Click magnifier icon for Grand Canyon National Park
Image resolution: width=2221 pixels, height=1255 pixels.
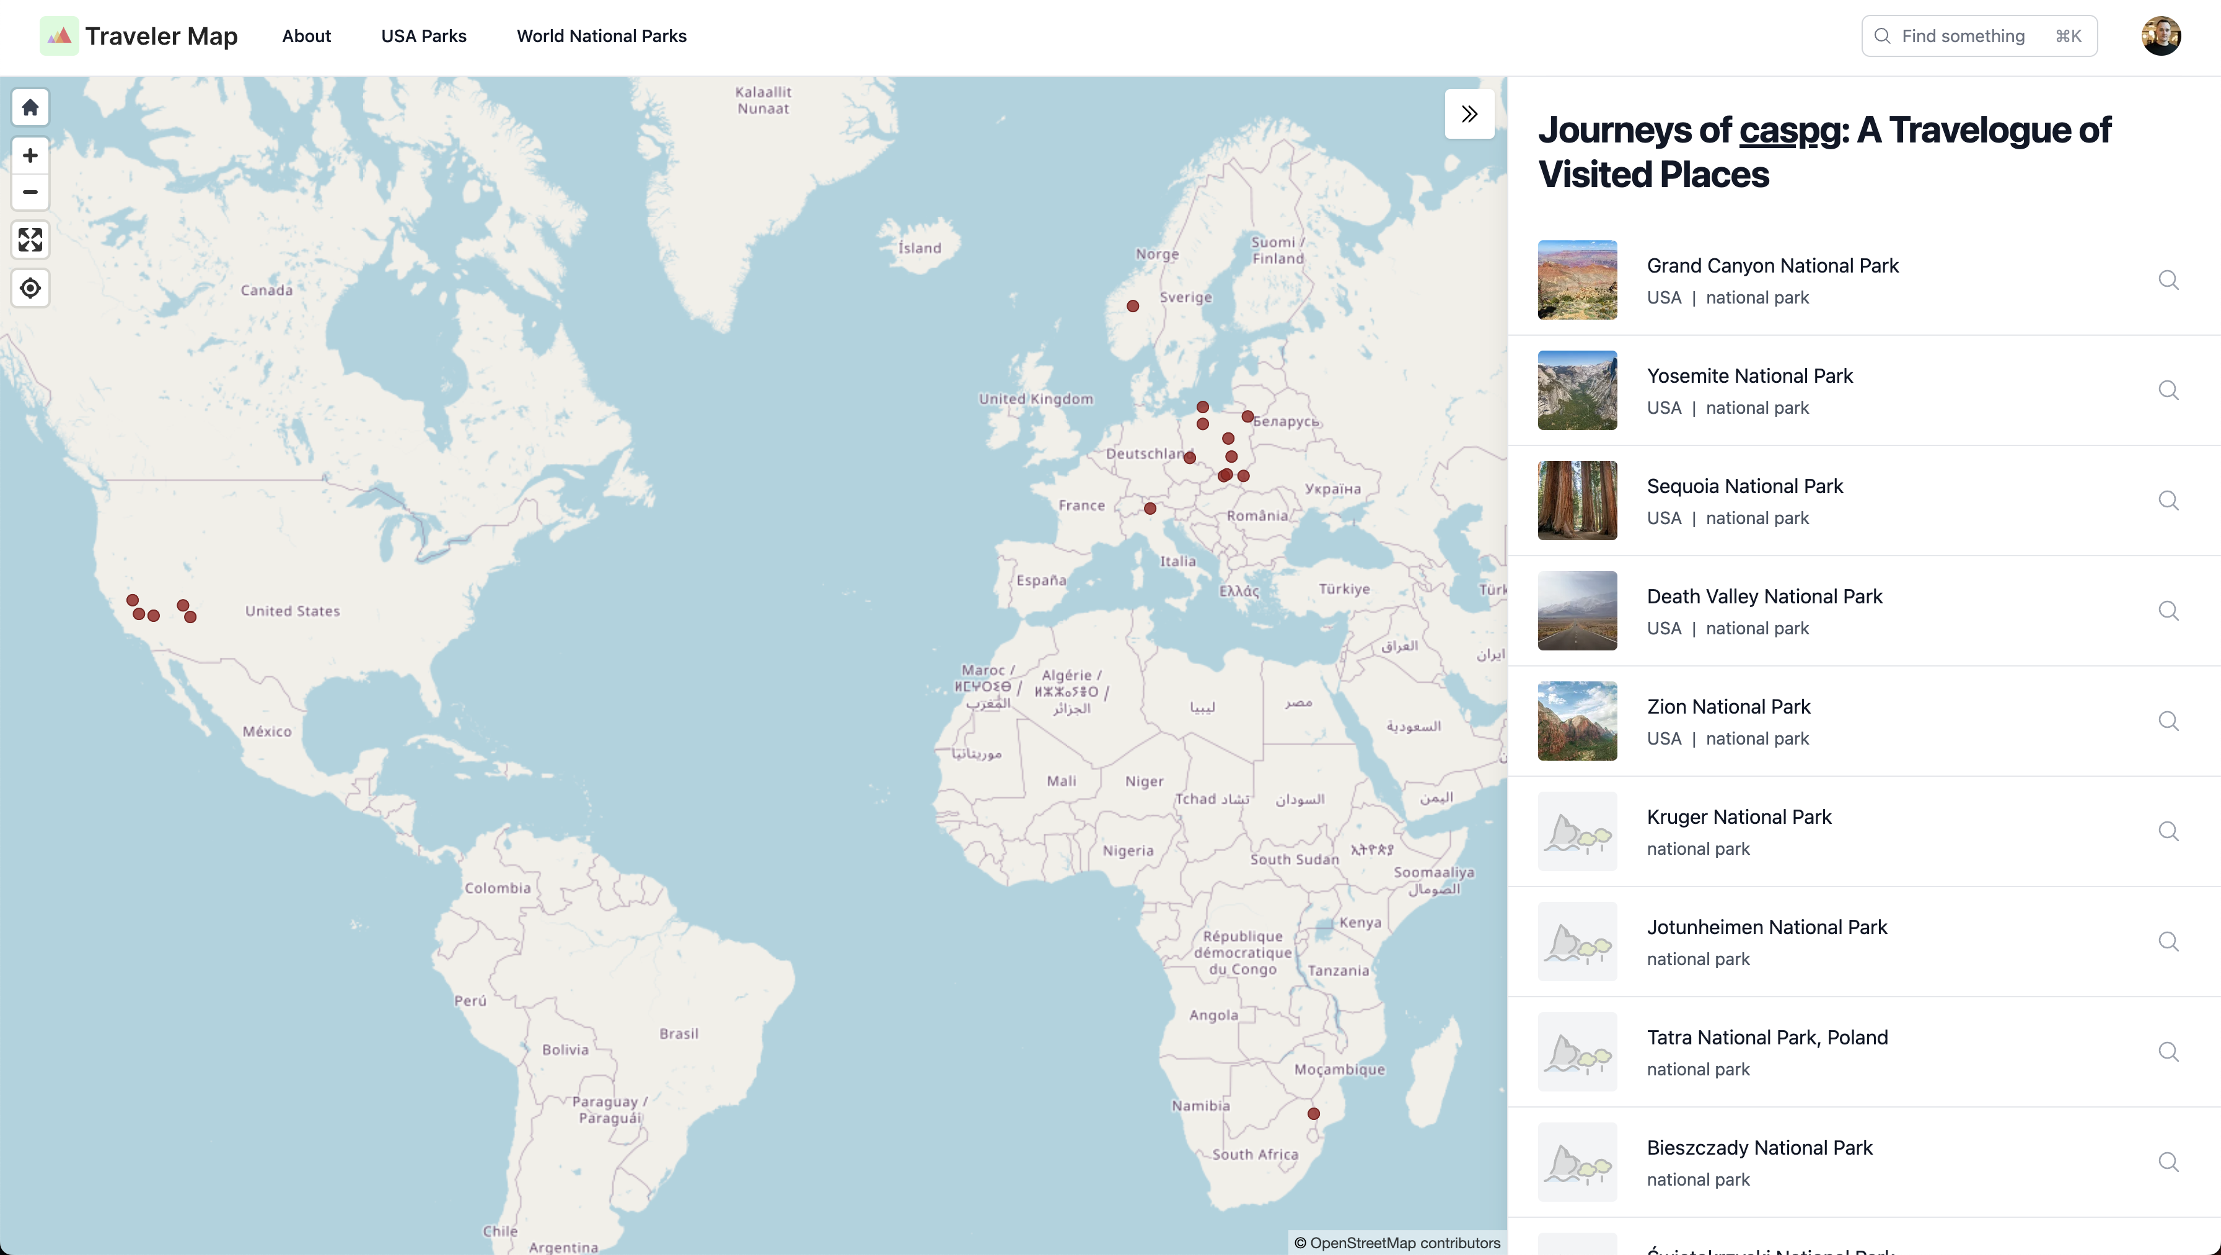point(2168,280)
